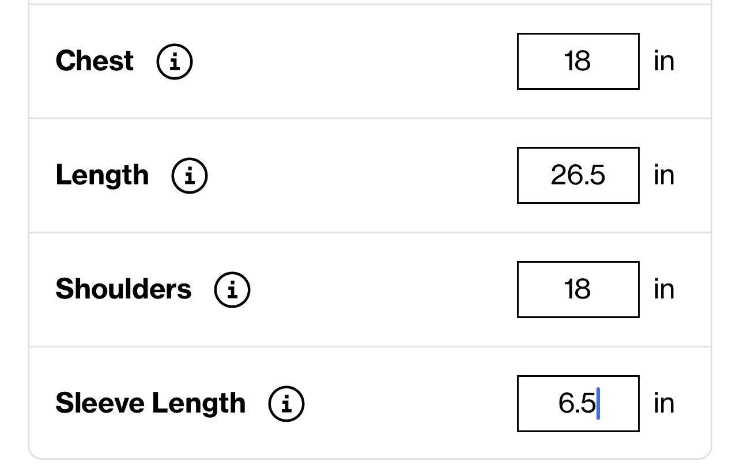
Task: Show info tooltip for Length
Action: point(190,175)
